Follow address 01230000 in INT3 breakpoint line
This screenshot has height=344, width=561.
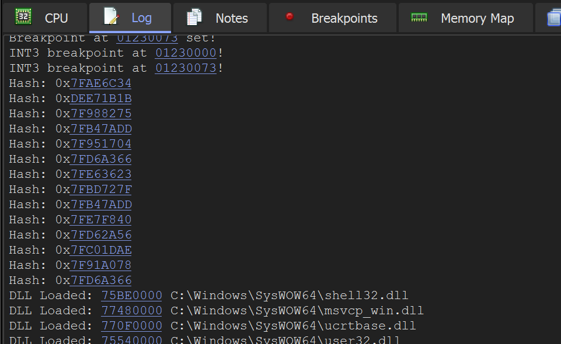point(186,53)
